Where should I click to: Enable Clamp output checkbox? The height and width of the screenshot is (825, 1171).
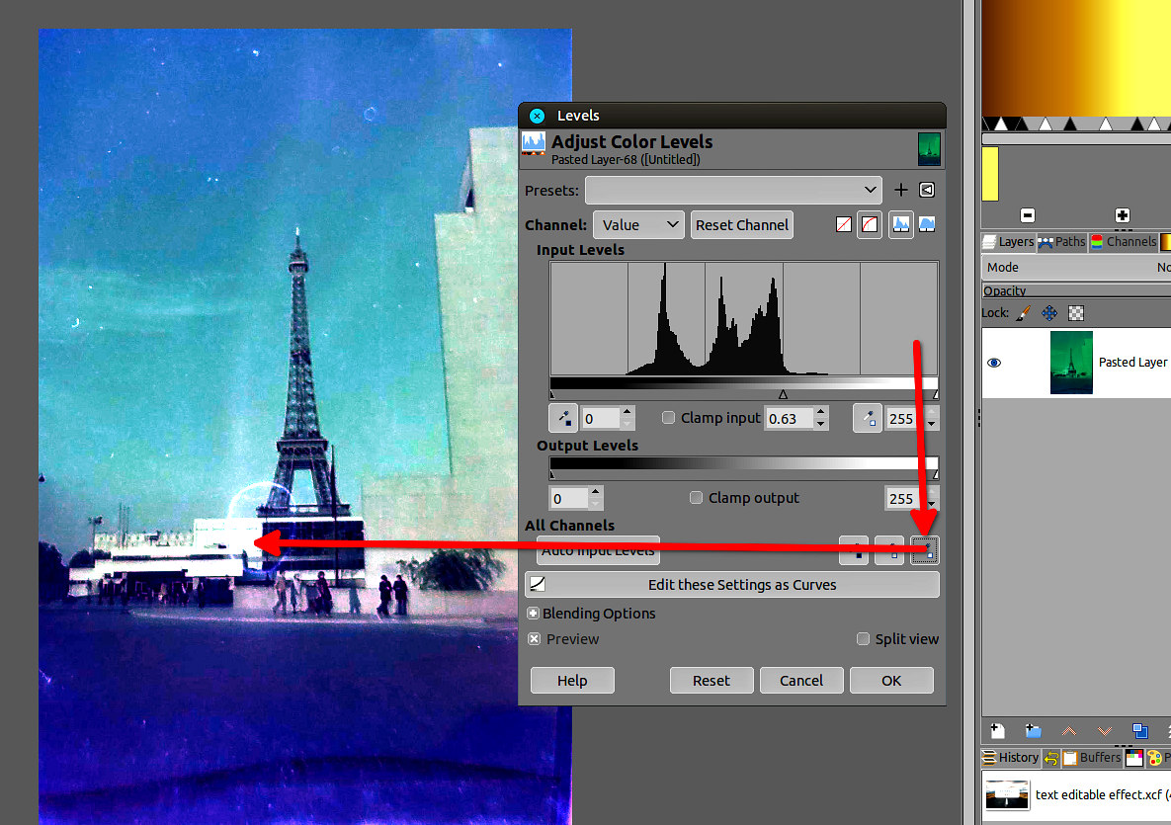pos(696,497)
